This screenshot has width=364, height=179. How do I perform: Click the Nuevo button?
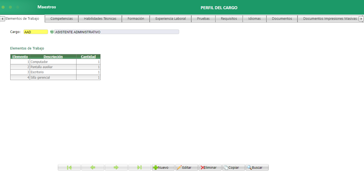coord(163,167)
